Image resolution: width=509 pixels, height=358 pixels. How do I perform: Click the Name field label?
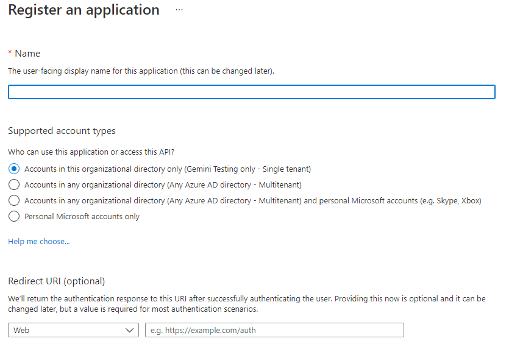tap(27, 54)
